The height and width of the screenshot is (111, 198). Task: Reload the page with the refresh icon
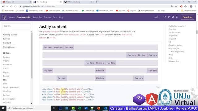tap(11, 6)
